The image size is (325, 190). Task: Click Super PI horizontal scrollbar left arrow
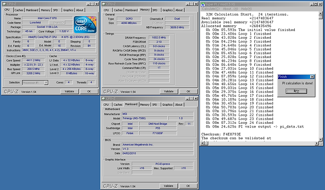coord(203,143)
